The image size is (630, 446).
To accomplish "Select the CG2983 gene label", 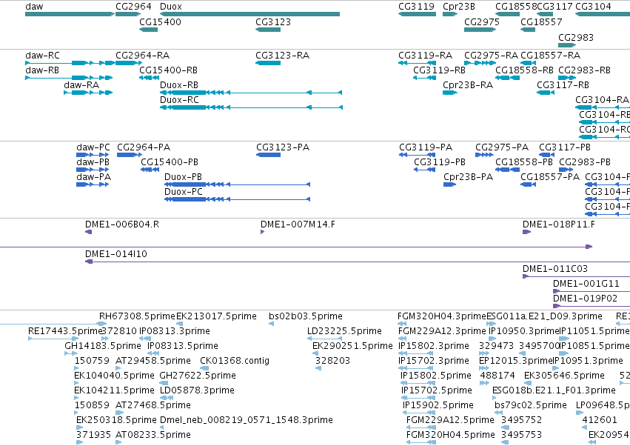I will [x=576, y=37].
